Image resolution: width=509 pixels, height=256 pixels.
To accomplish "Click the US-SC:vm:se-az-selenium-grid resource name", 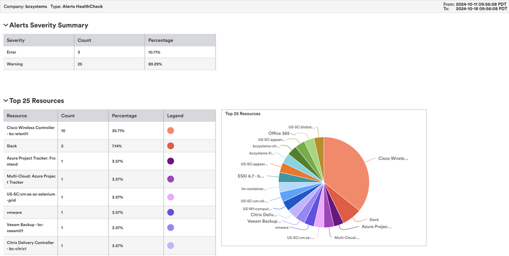I will 31,197.
